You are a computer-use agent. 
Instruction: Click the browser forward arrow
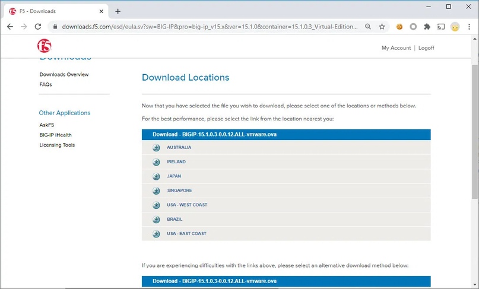[24, 27]
